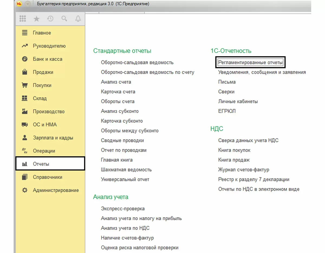Open the Производство section label
Image resolution: width=325 pixels, height=253 pixels.
click(49, 112)
